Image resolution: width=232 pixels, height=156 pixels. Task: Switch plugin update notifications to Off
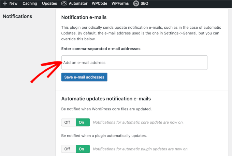point(67,149)
